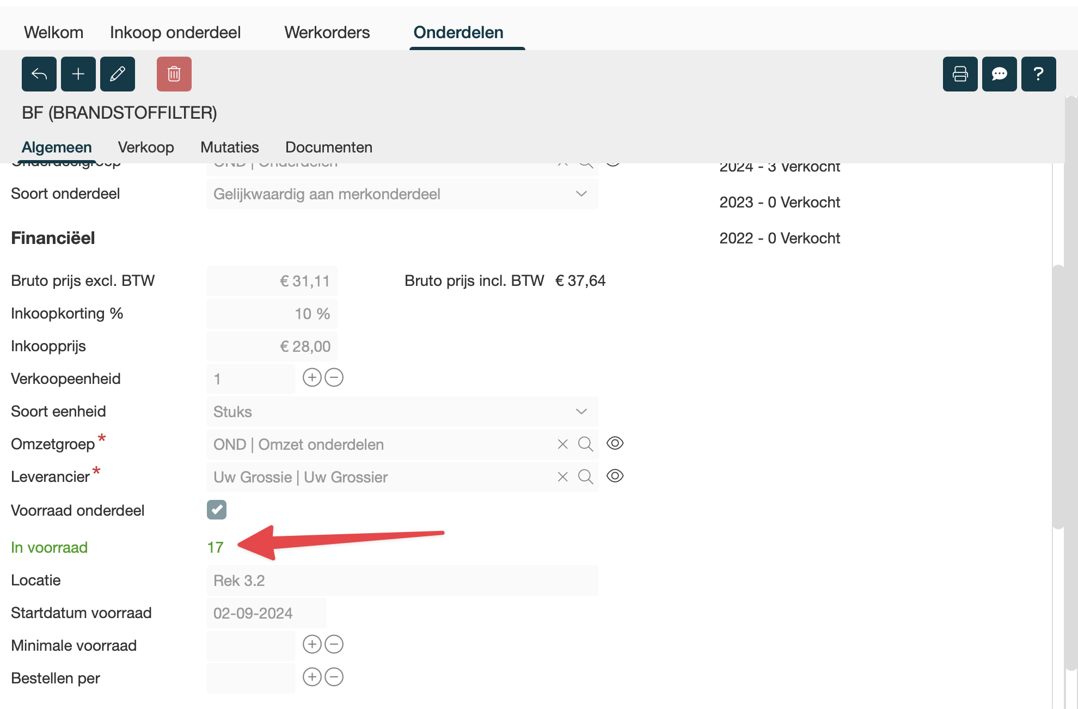Screen dimensions: 1078x709
Task: Switch to the Werkorders tab
Action: pyautogui.click(x=327, y=33)
